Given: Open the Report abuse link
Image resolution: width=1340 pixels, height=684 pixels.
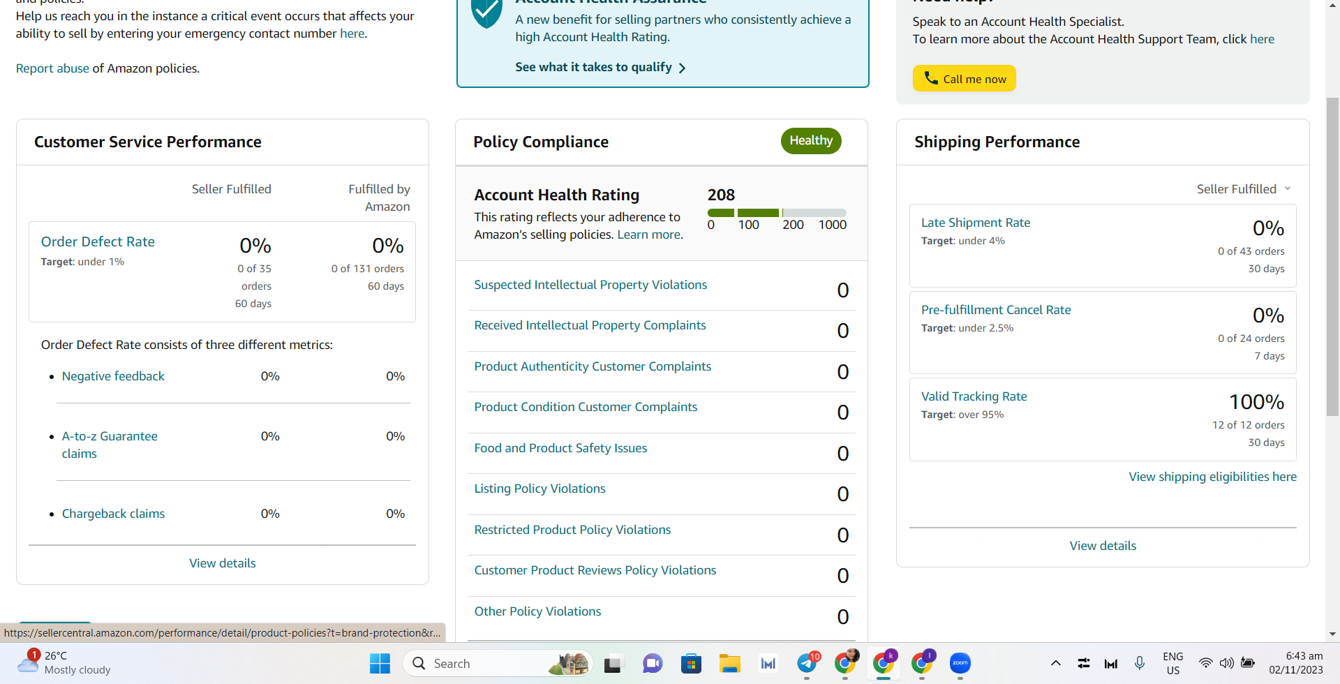Looking at the screenshot, I should (x=52, y=68).
